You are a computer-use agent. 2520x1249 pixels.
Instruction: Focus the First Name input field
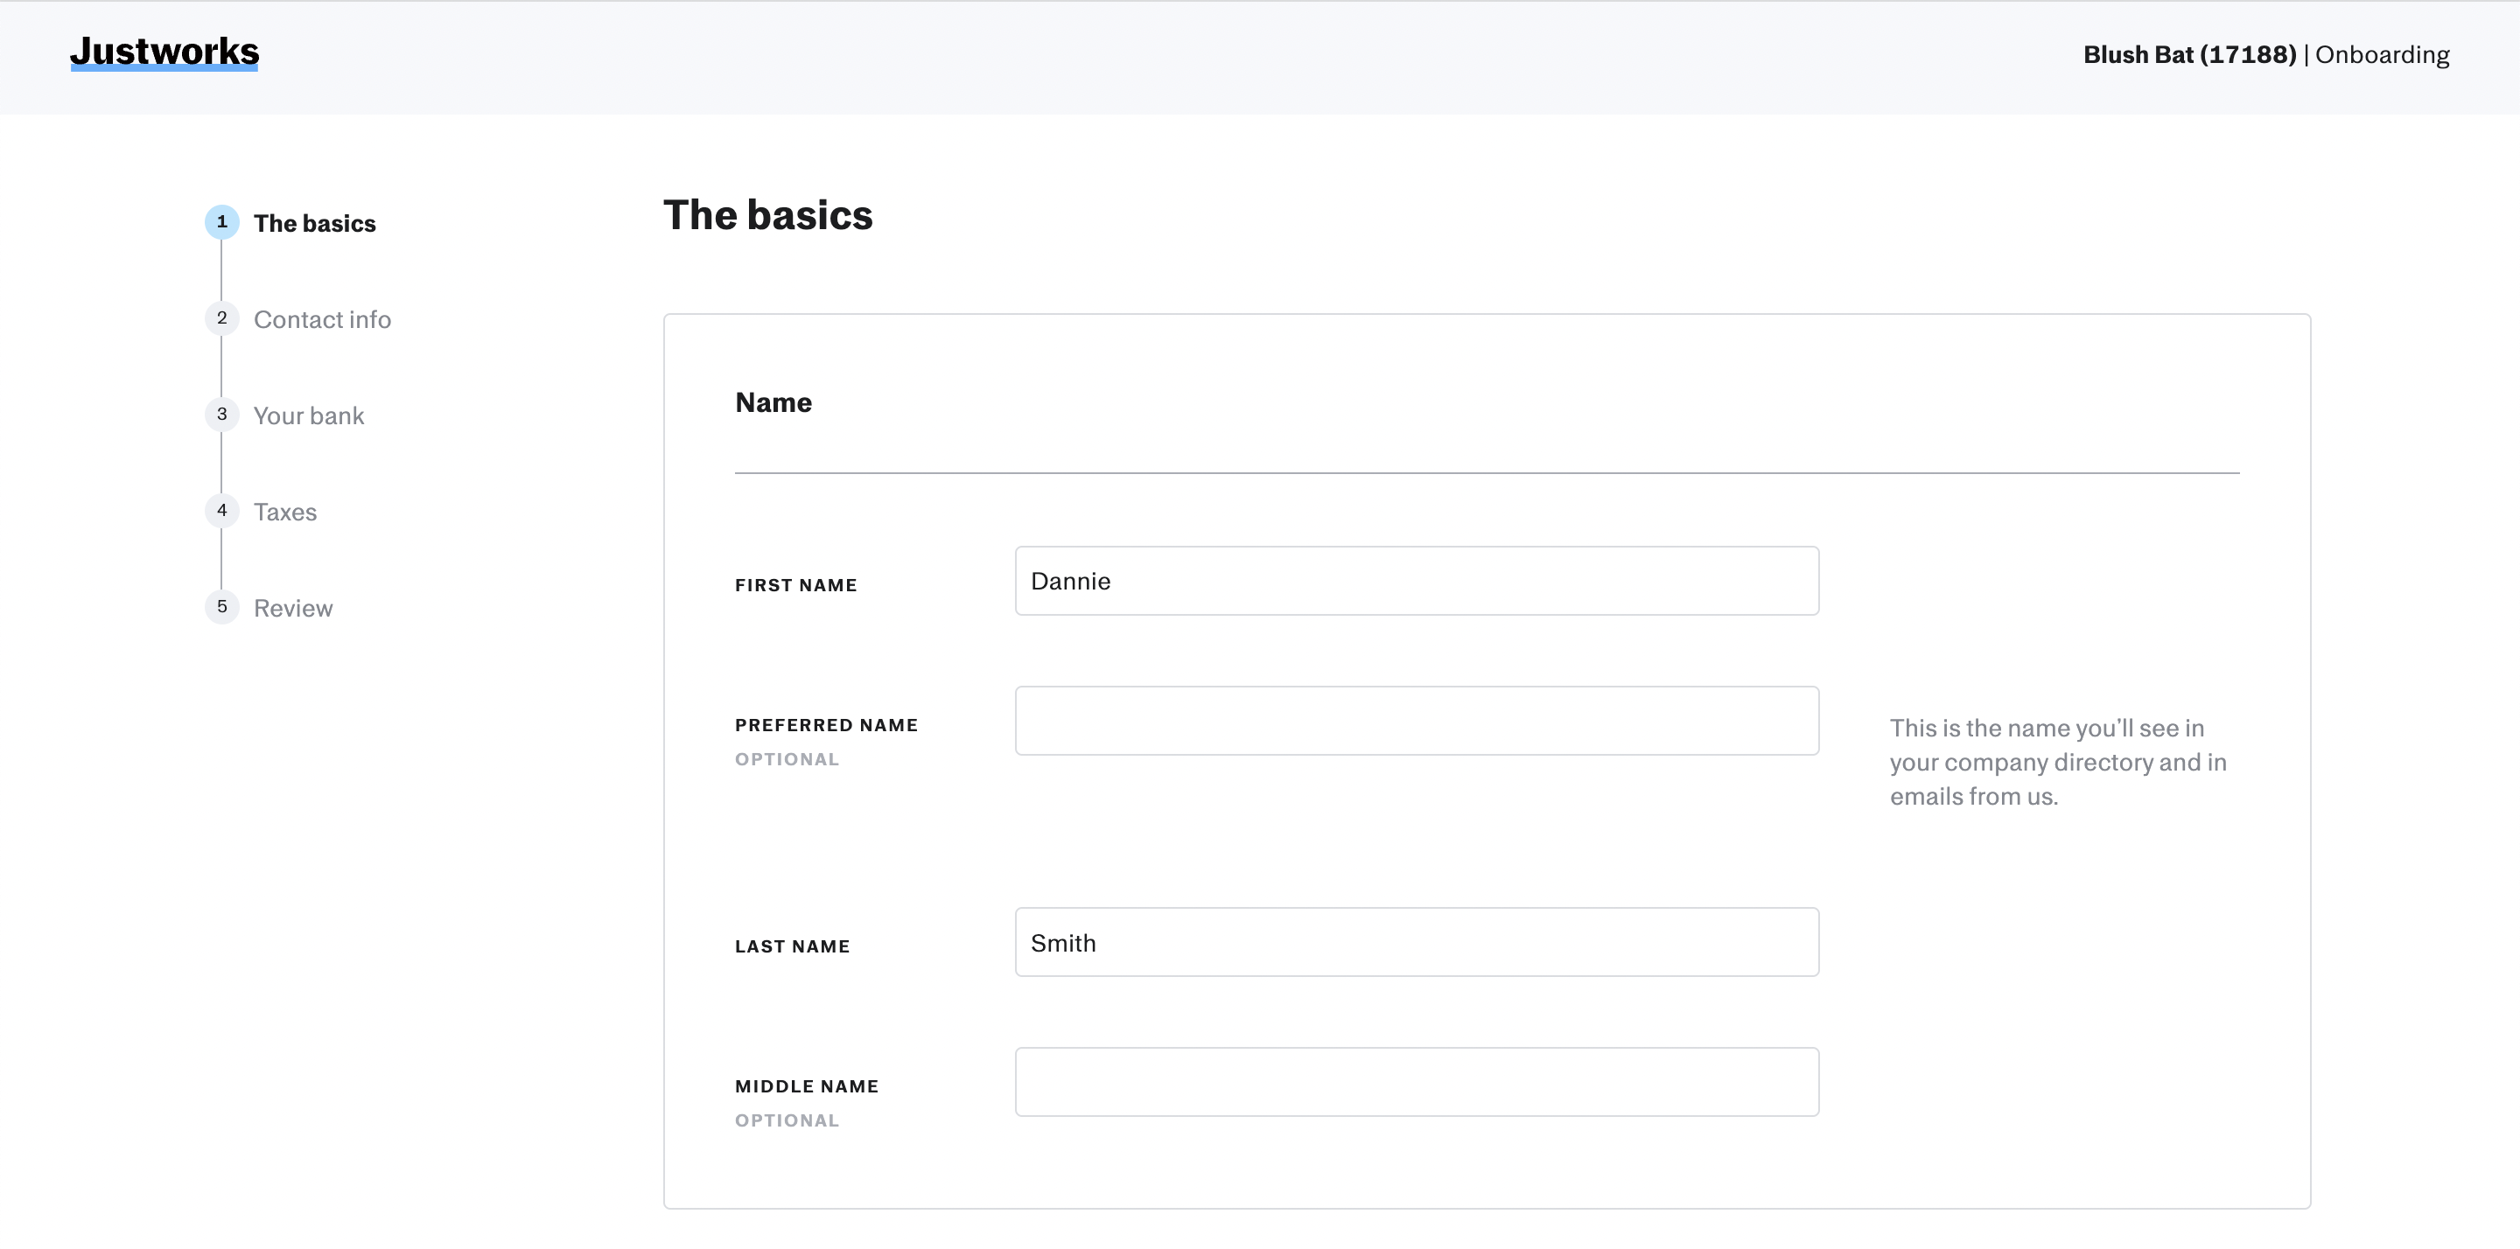(x=1417, y=581)
